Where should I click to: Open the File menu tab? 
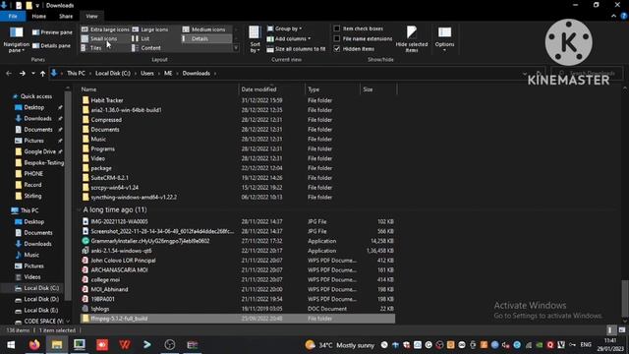[13, 16]
